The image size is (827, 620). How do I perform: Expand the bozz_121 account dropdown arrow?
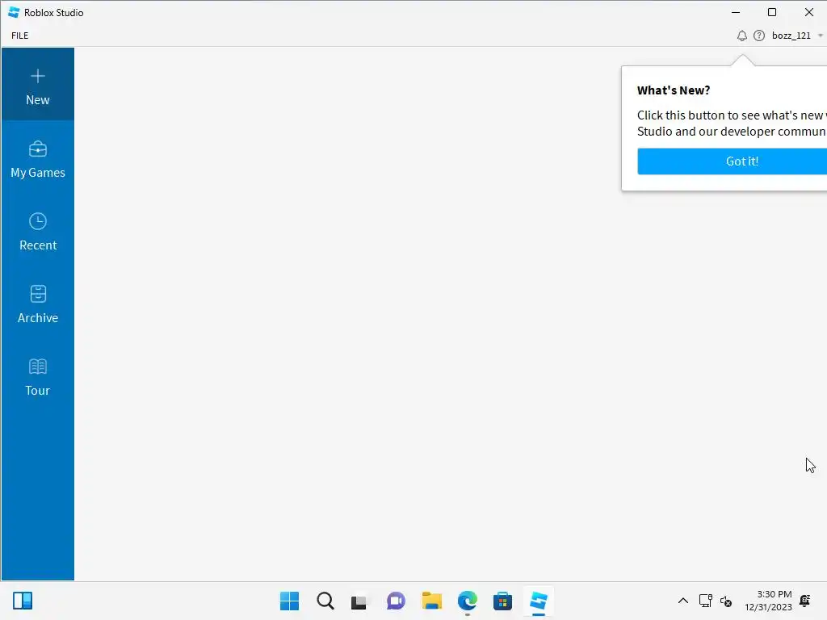821,36
